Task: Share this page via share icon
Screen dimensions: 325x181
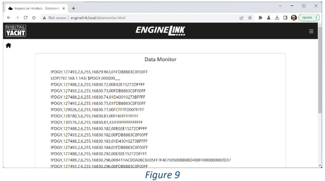Action: (x=241, y=18)
